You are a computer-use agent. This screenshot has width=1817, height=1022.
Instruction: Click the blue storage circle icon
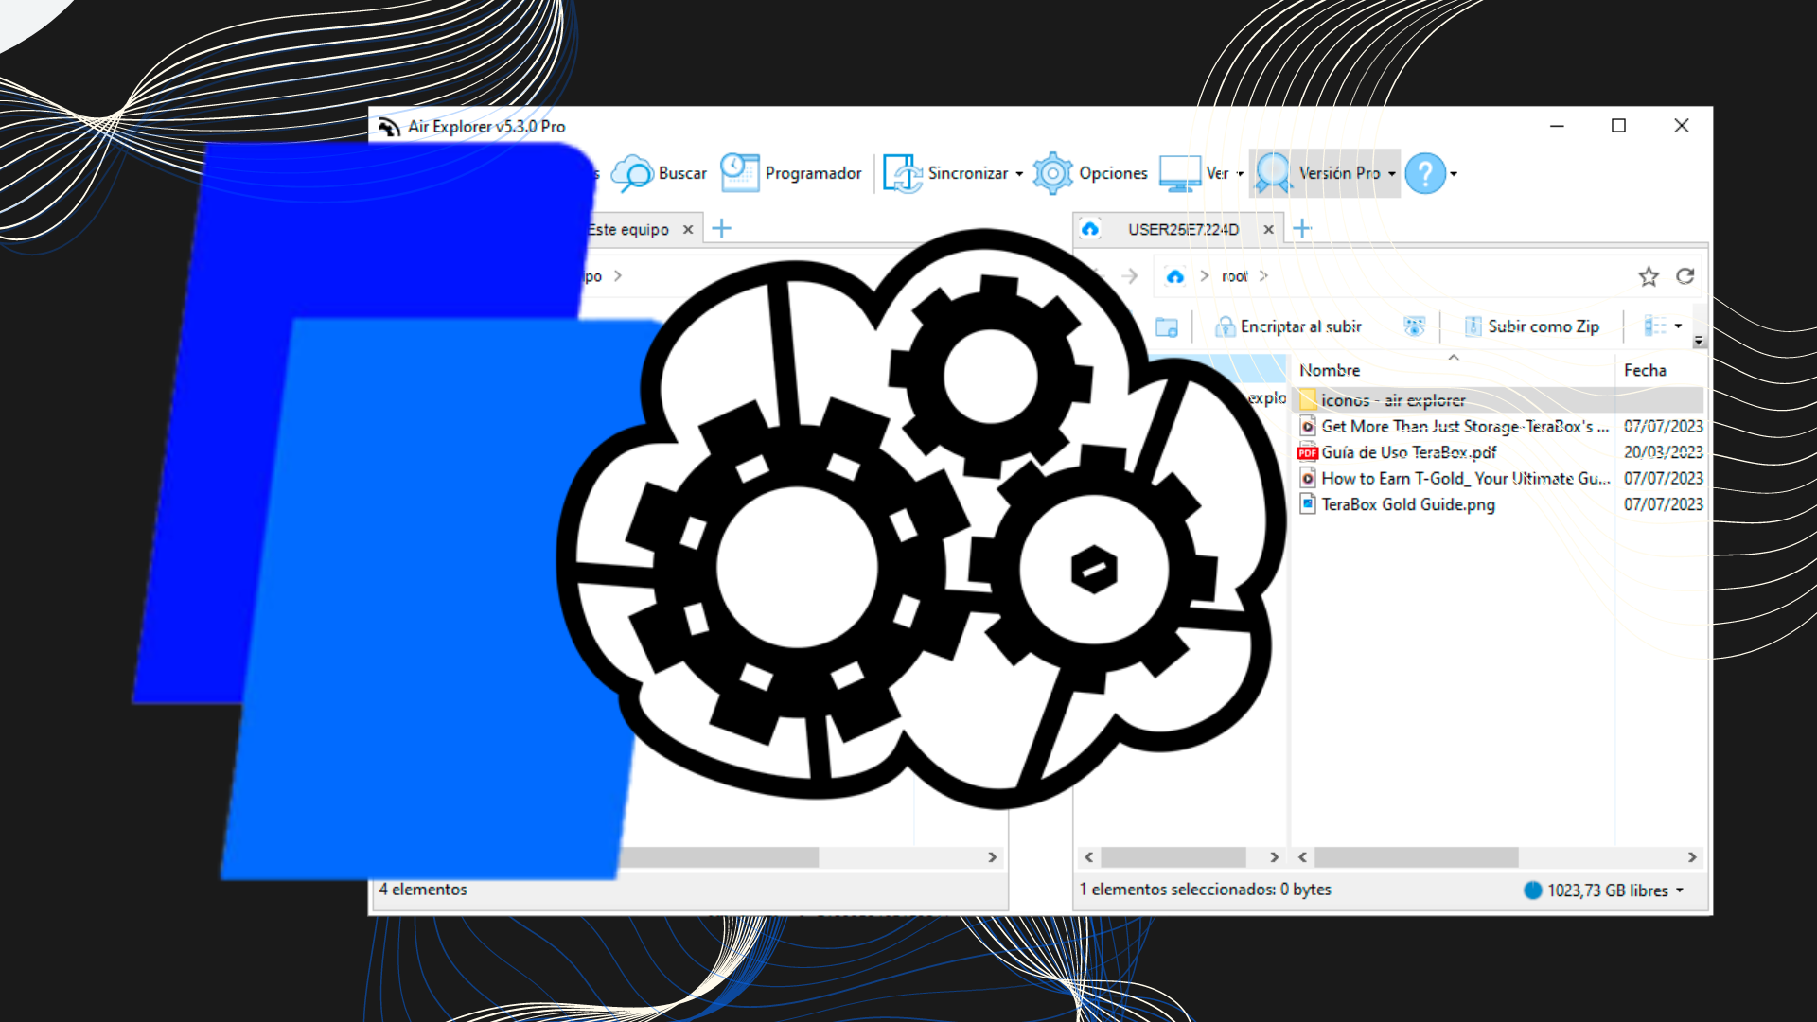[x=1533, y=890]
